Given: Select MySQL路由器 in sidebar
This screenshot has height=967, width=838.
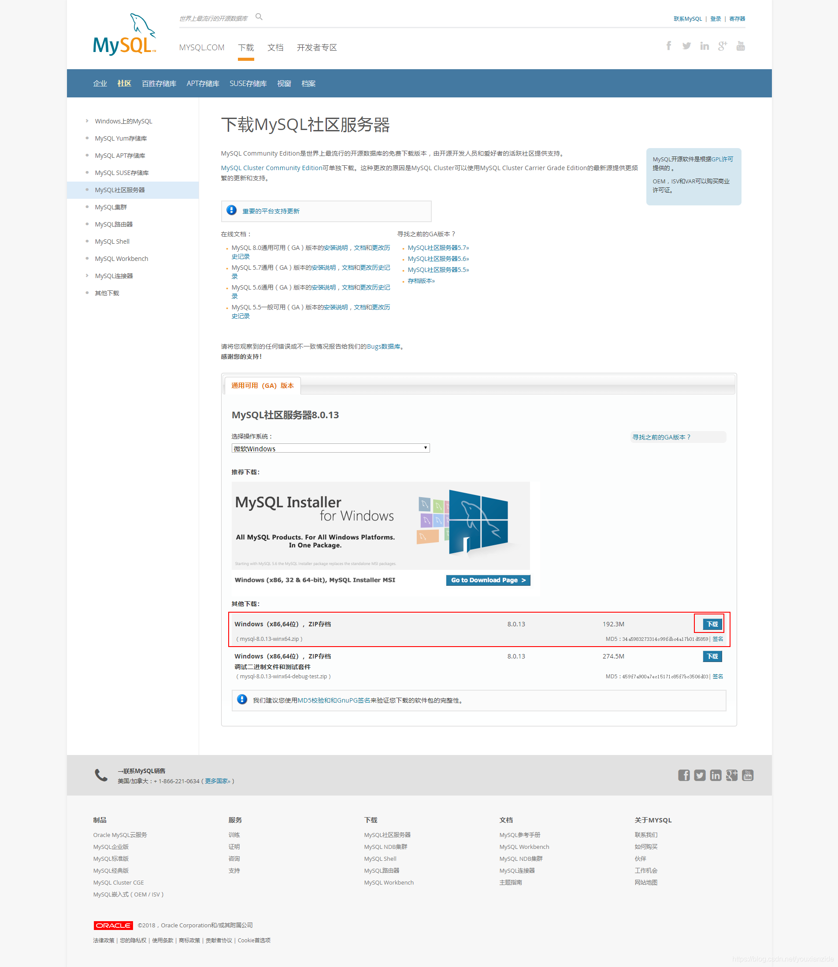Looking at the screenshot, I should point(114,224).
